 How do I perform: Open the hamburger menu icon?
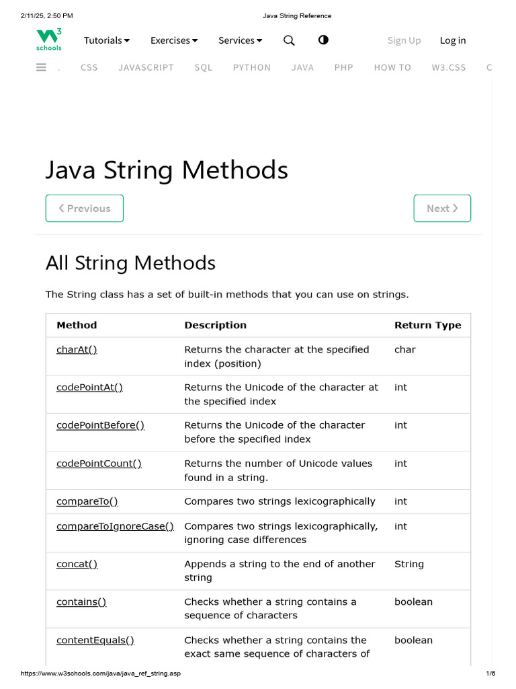coord(41,67)
